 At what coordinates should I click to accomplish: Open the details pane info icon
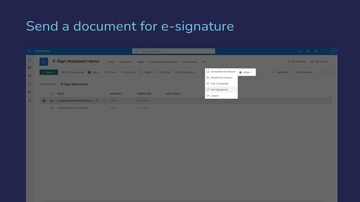(322, 72)
